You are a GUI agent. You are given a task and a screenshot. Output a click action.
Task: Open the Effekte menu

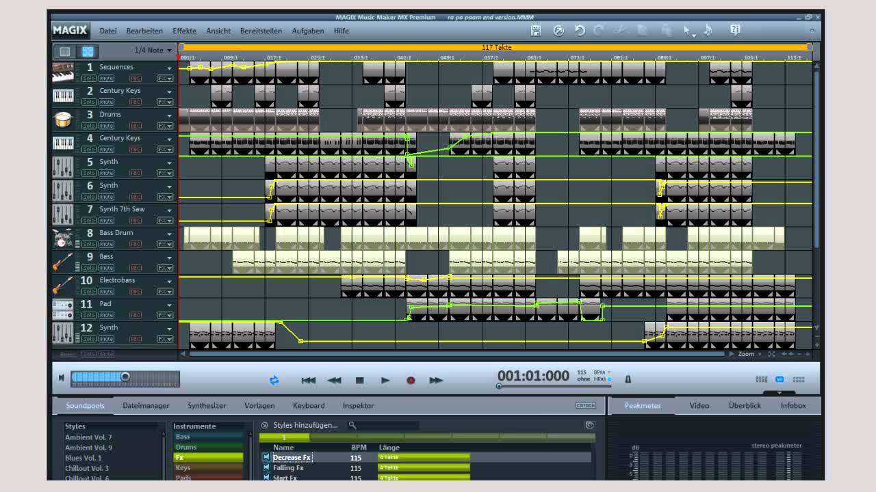[184, 31]
